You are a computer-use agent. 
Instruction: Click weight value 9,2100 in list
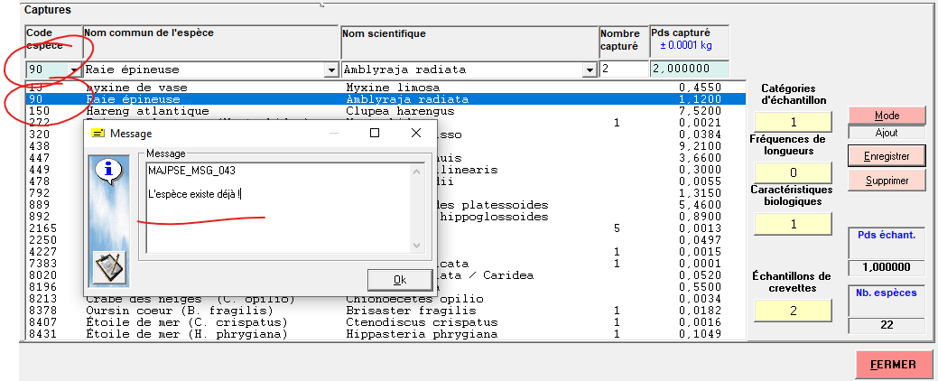700,146
